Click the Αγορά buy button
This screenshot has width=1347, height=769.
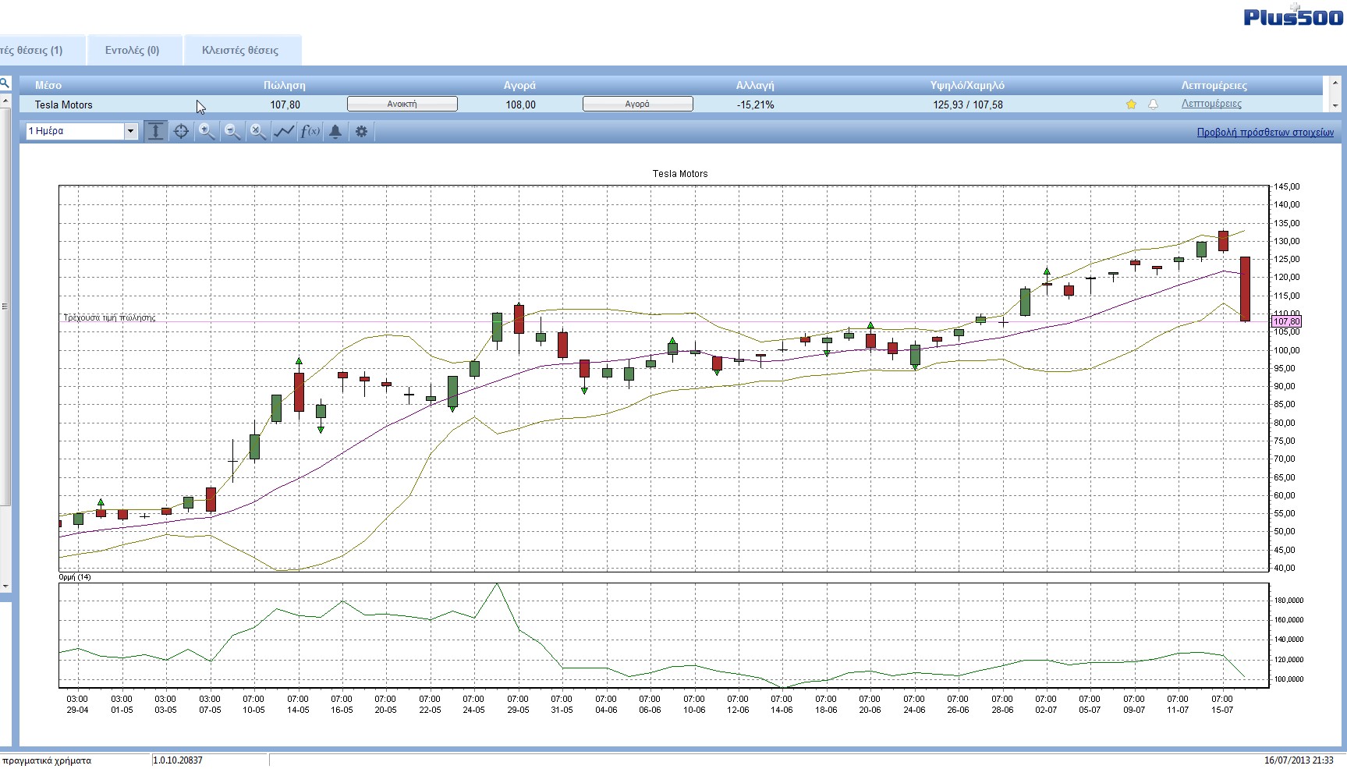click(x=638, y=104)
